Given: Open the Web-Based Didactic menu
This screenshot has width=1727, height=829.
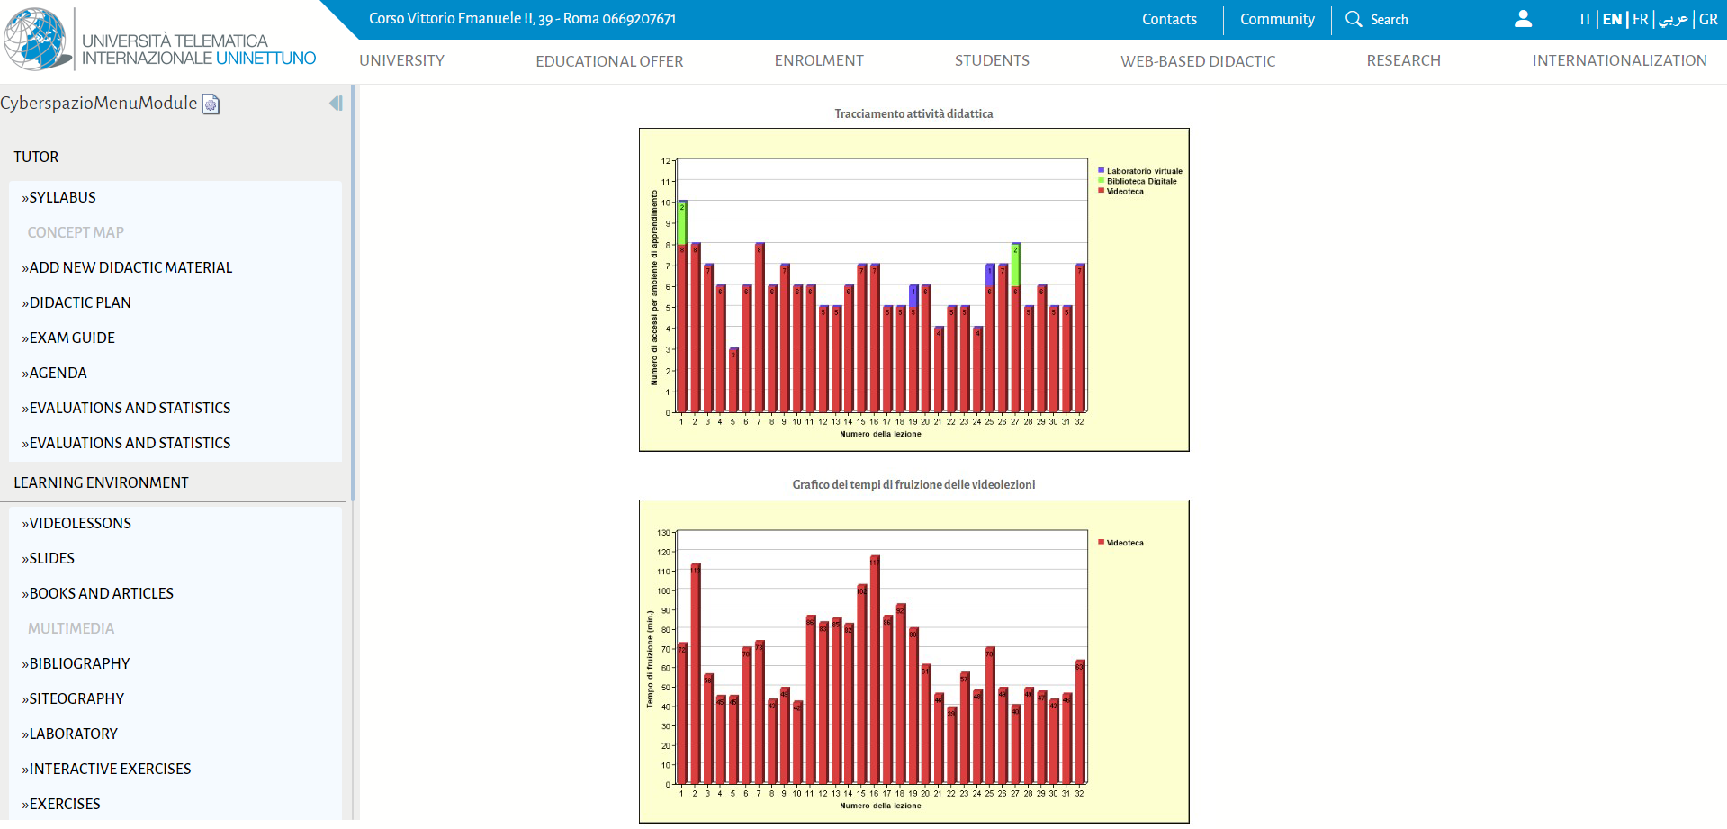Looking at the screenshot, I should click(x=1197, y=61).
